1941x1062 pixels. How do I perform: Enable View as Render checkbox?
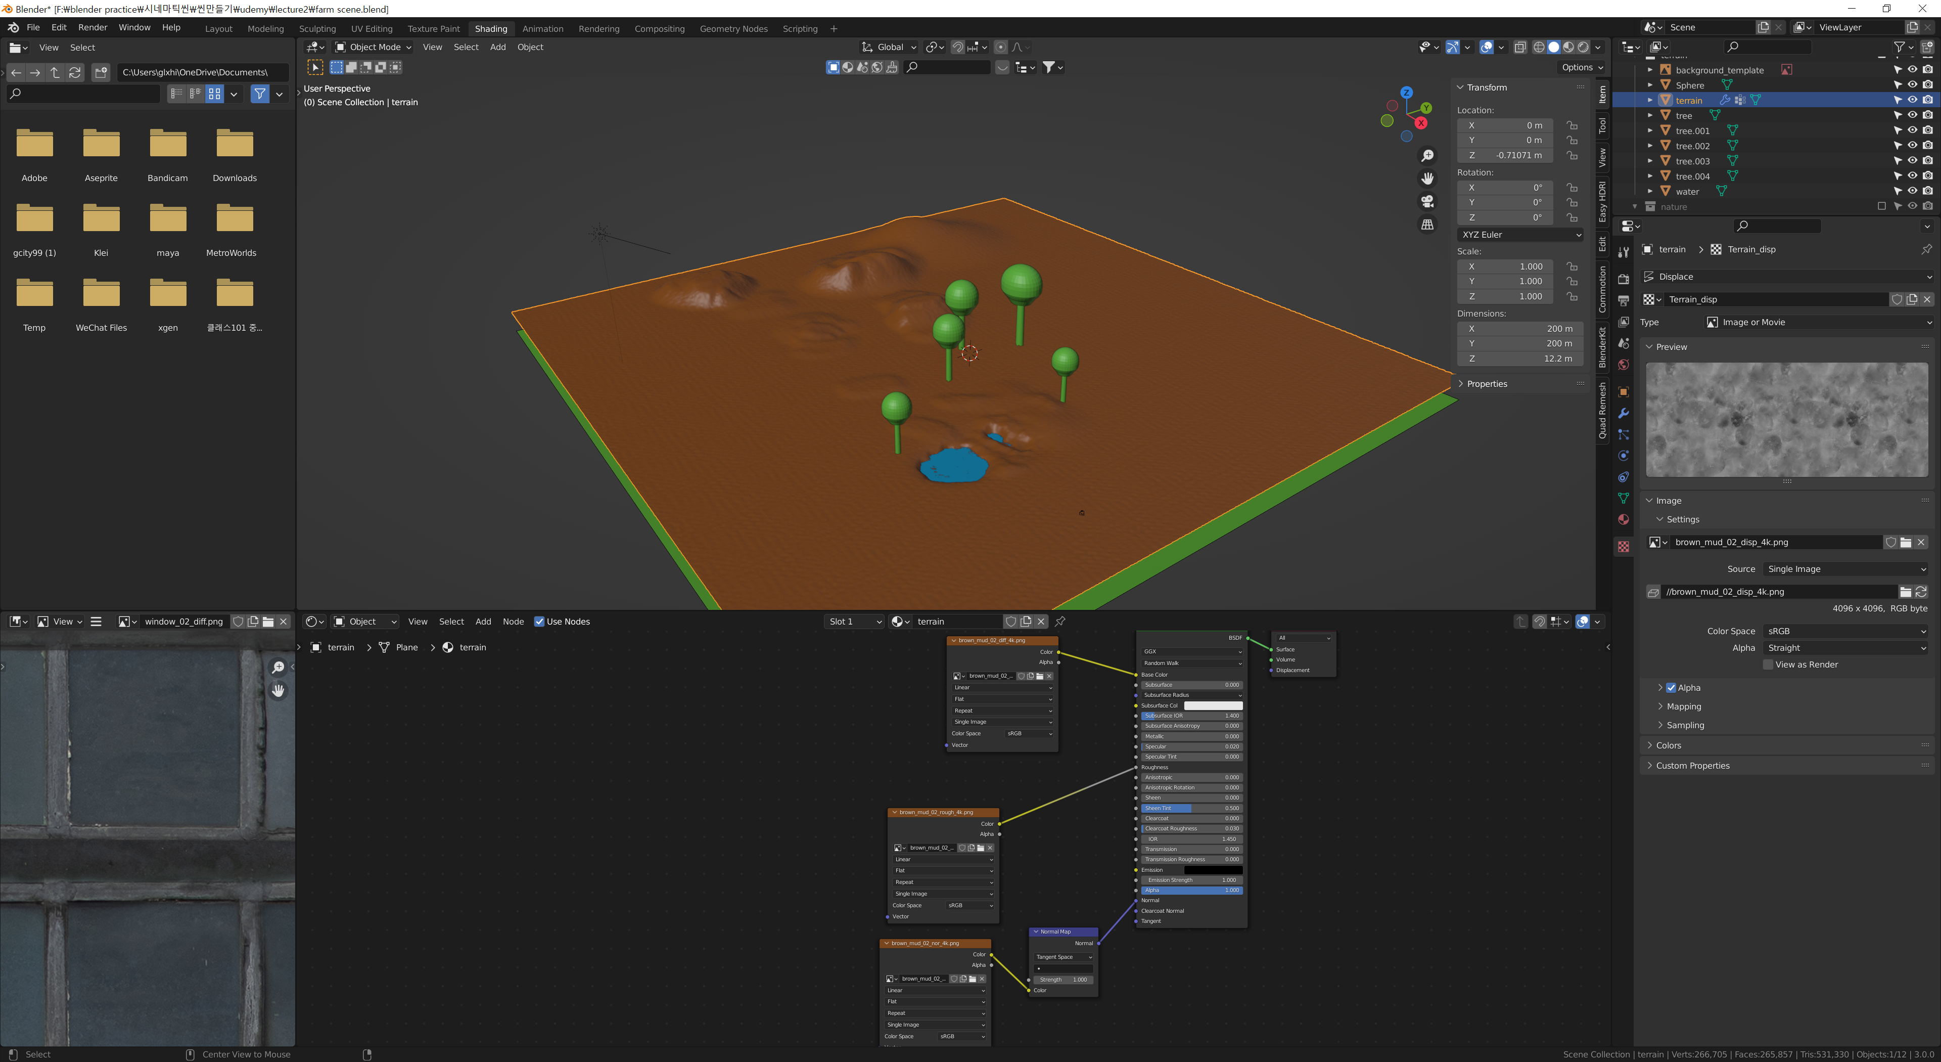(x=1768, y=664)
